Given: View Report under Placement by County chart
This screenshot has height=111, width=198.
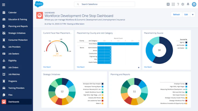Looking at the screenshot, I should pos(81,67).
